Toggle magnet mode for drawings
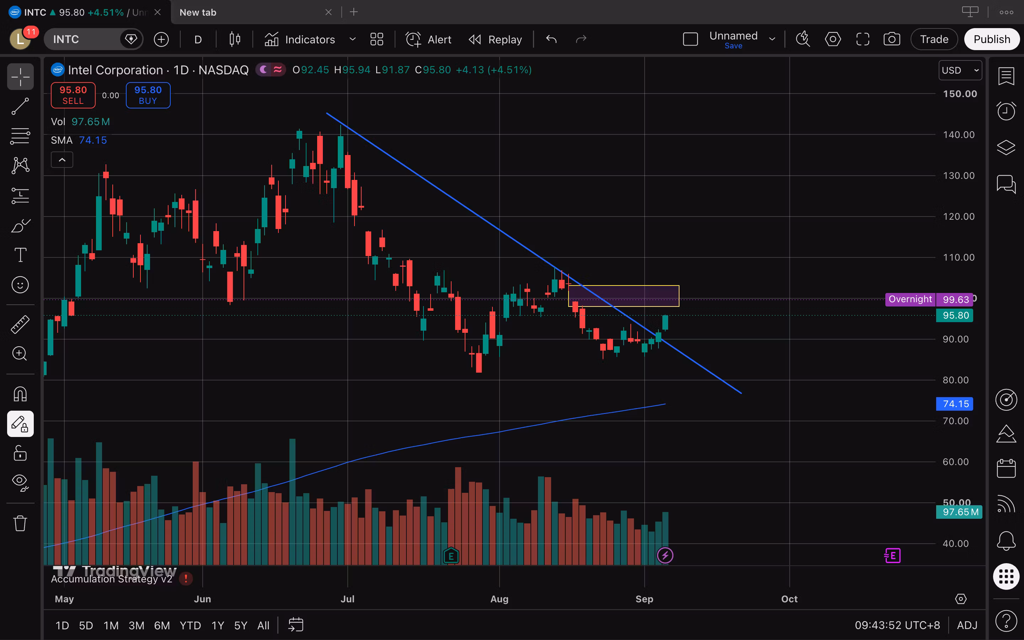 pos(20,394)
